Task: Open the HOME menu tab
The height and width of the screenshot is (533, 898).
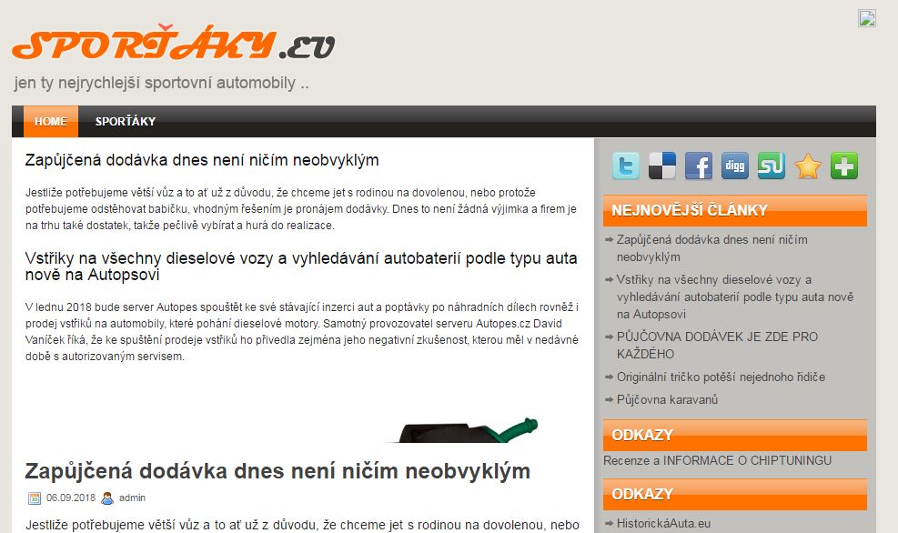Action: [51, 121]
